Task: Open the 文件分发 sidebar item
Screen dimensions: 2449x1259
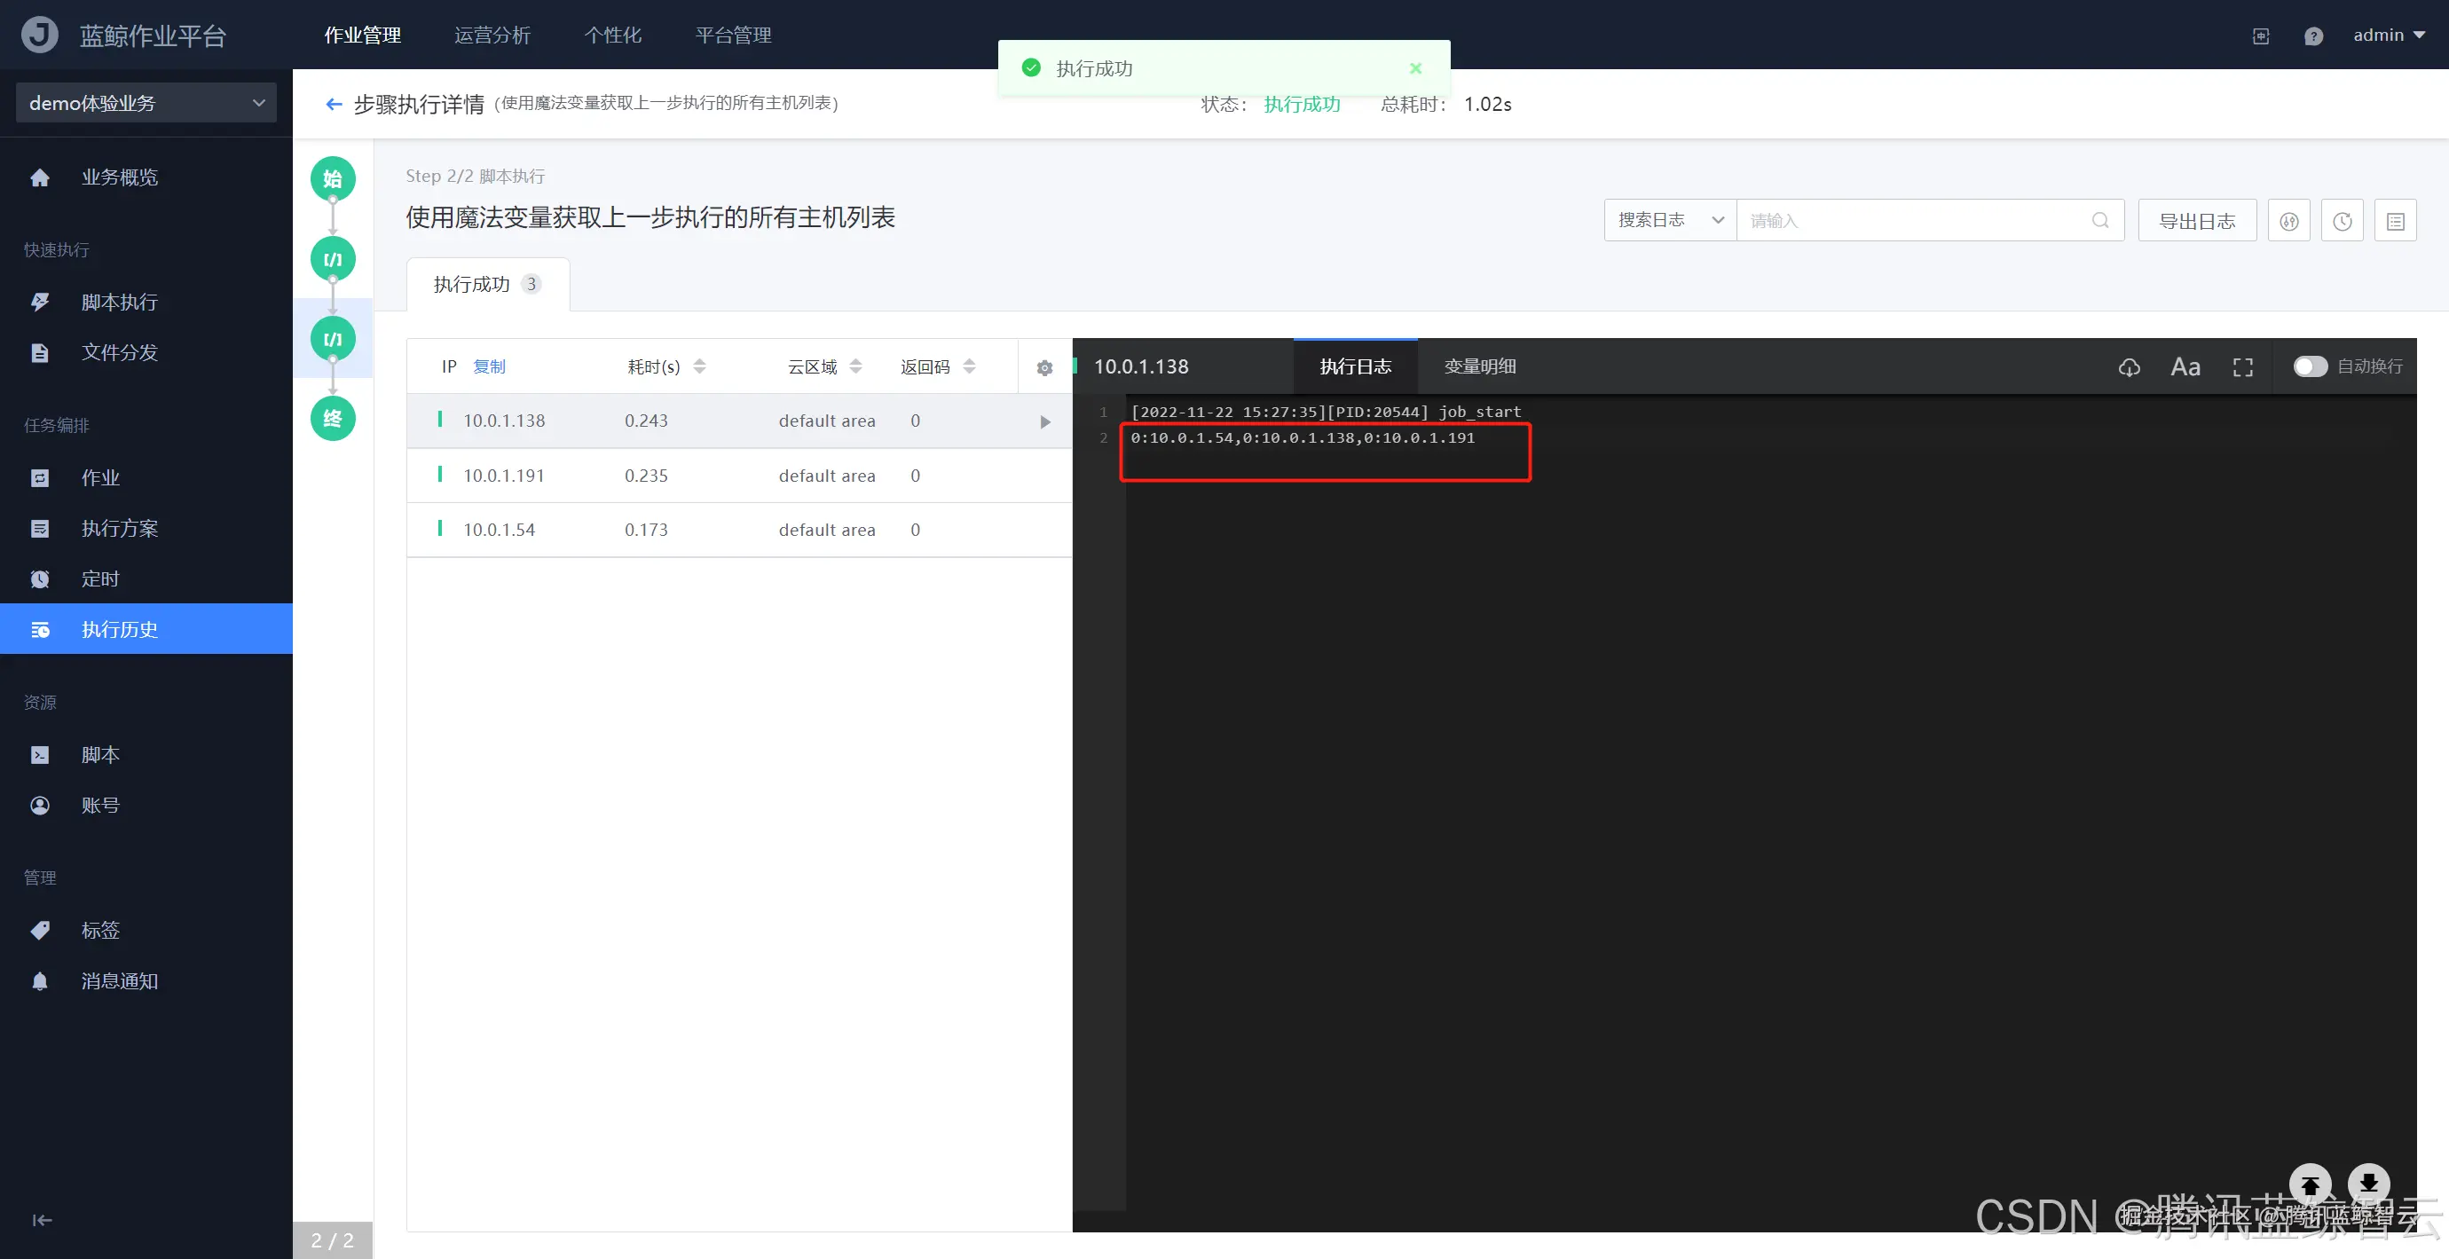Action: point(119,352)
